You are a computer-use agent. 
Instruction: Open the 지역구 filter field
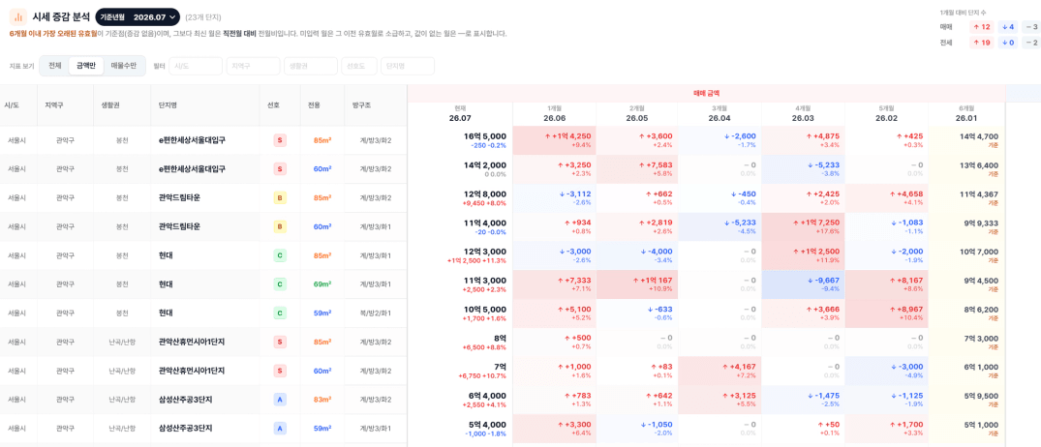[253, 66]
